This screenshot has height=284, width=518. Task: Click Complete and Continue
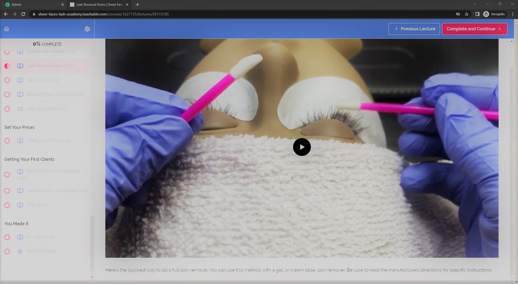pos(474,29)
